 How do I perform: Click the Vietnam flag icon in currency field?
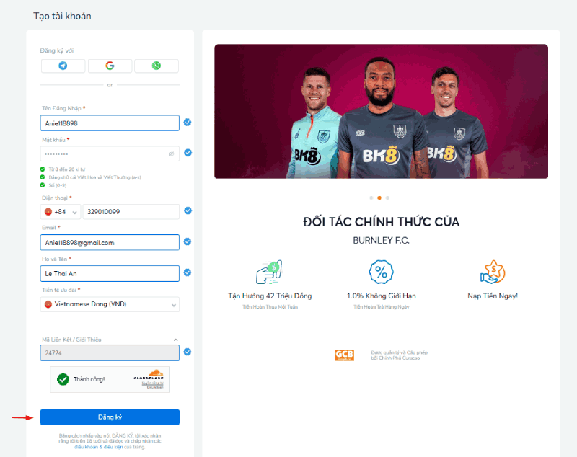pos(48,304)
